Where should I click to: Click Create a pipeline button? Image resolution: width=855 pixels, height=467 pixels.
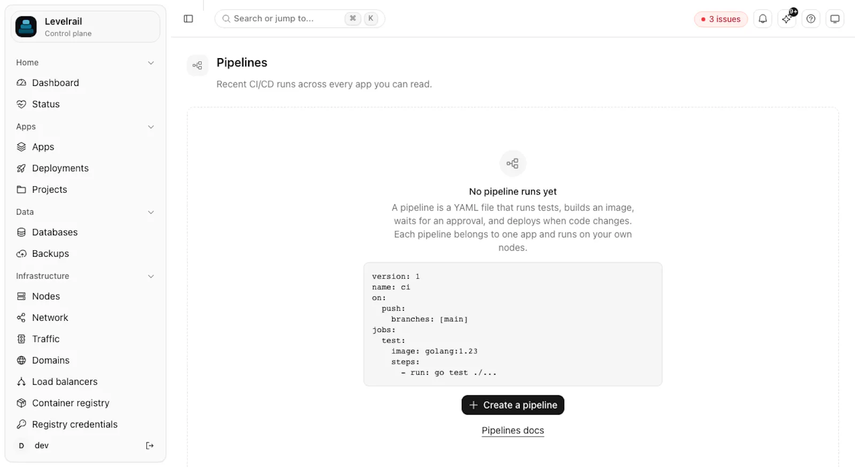(513, 405)
